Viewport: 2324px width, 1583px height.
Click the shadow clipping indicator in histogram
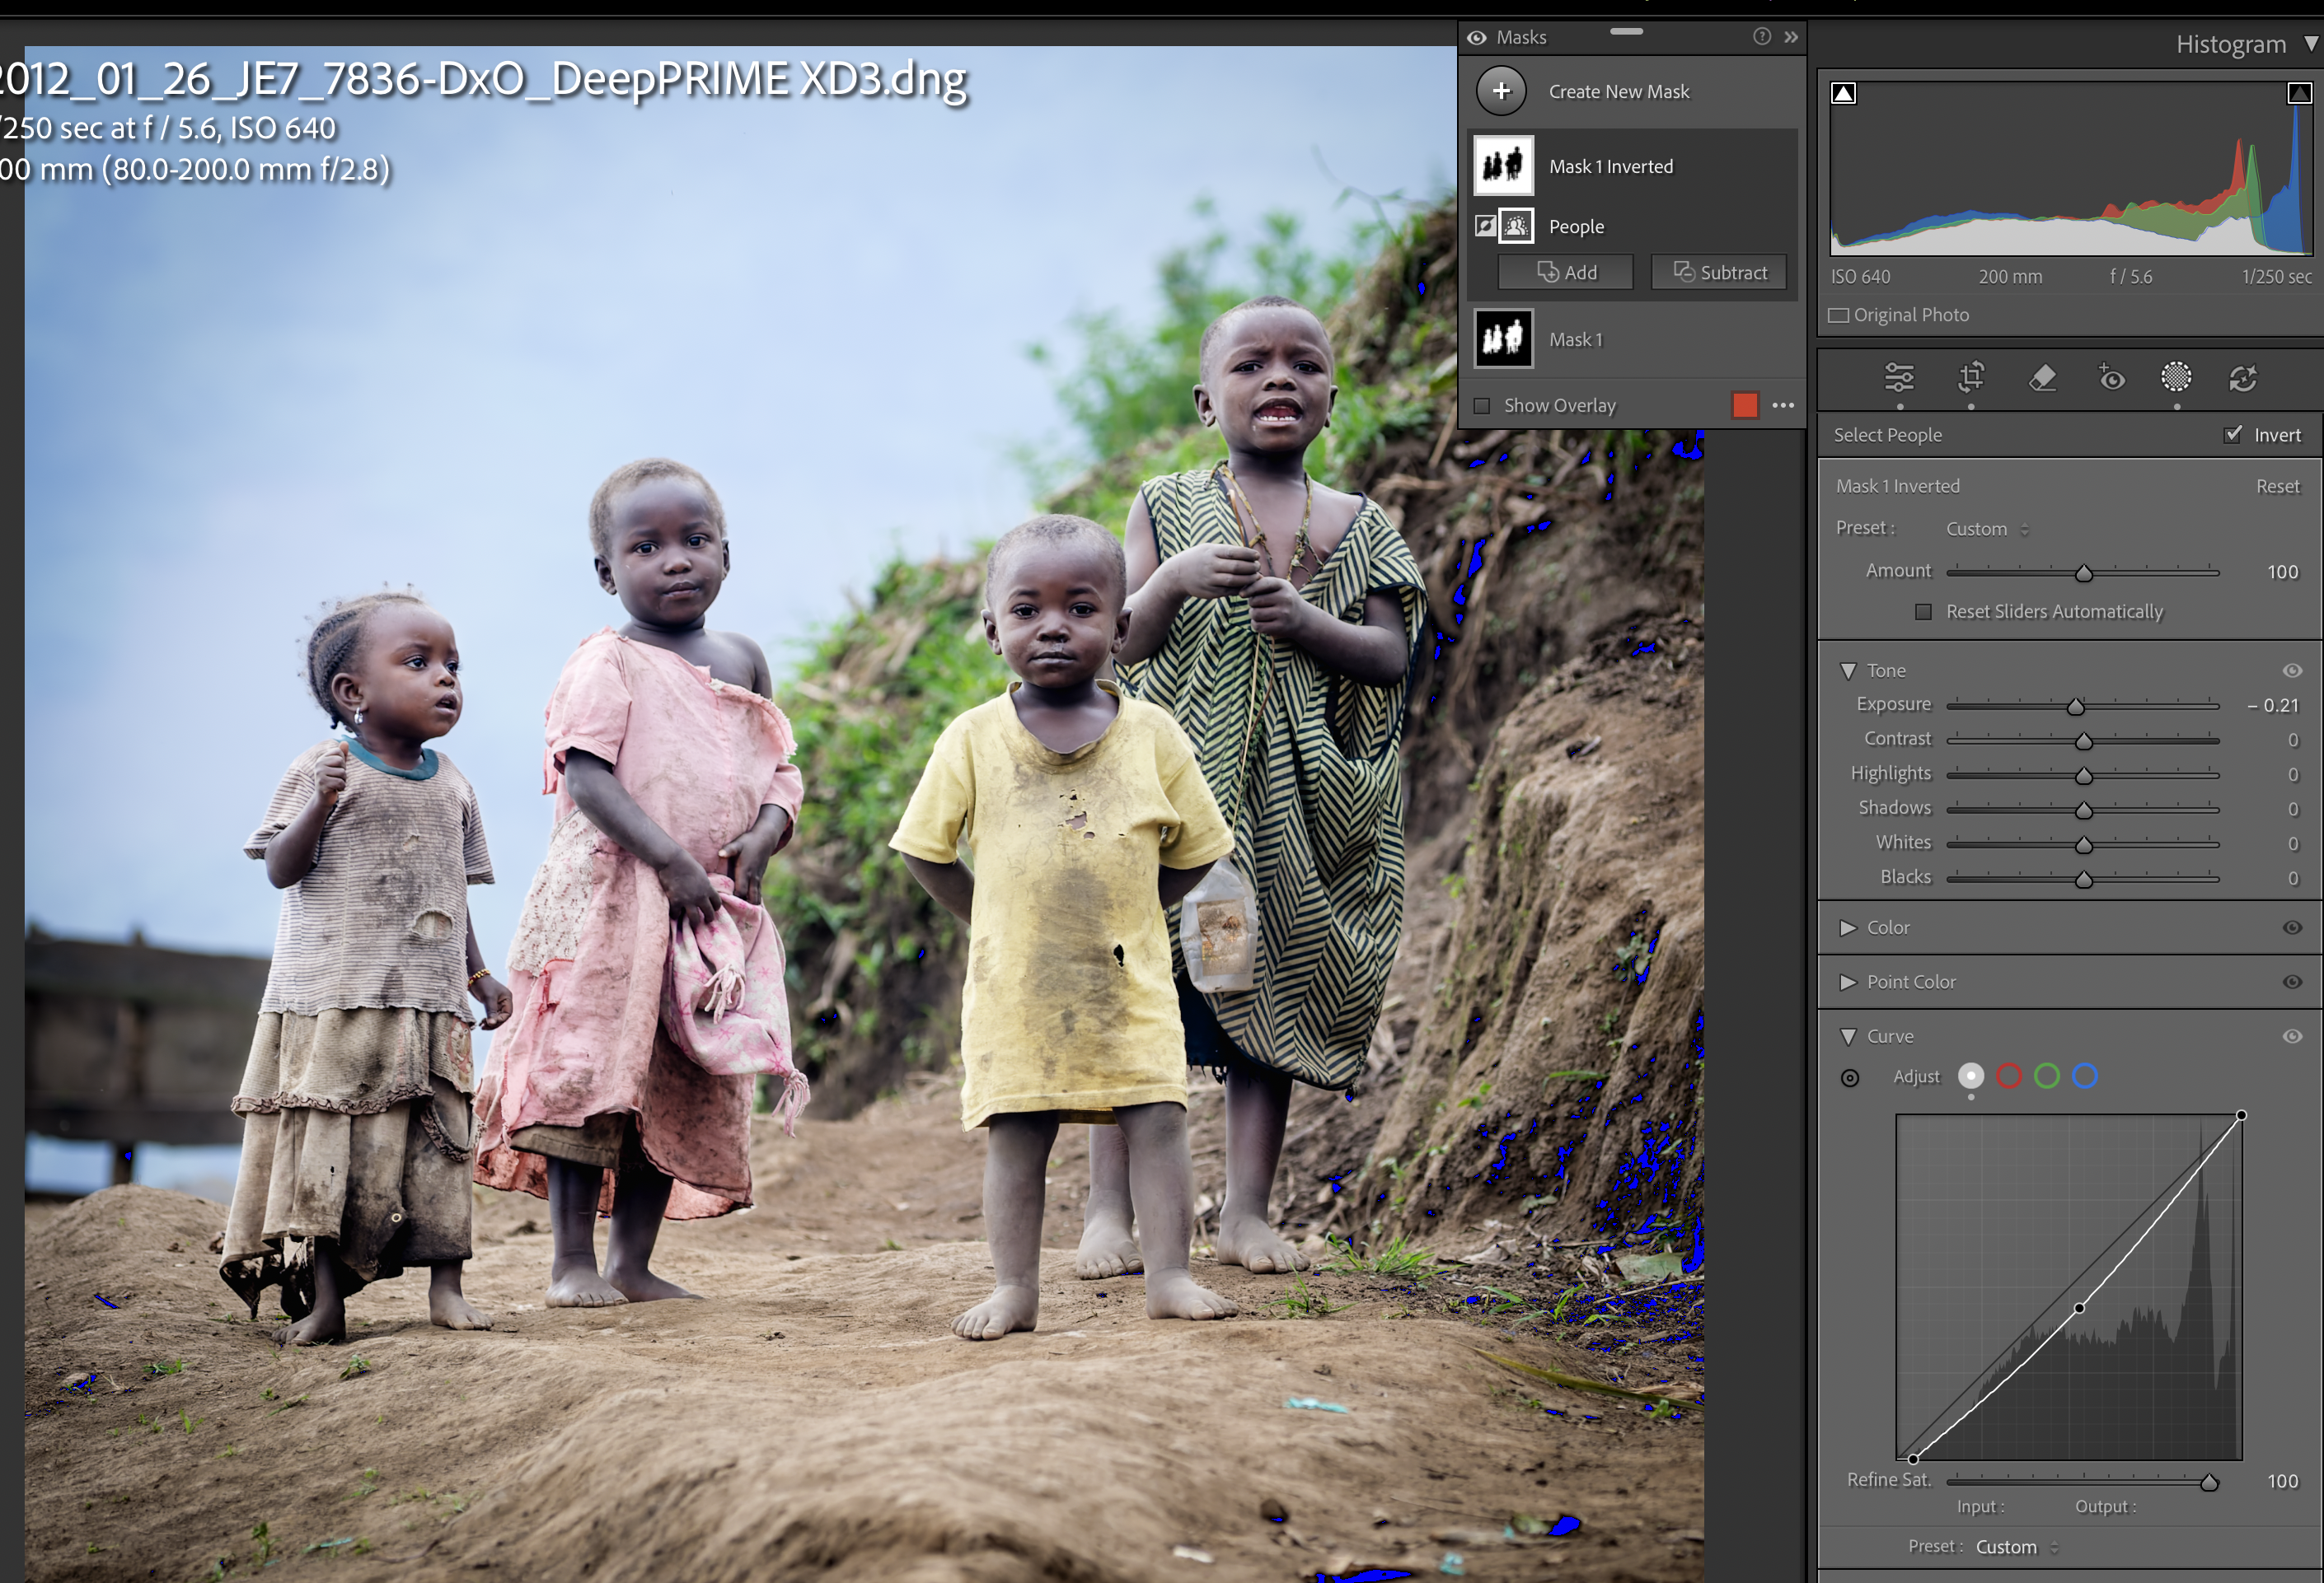pyautogui.click(x=1843, y=93)
